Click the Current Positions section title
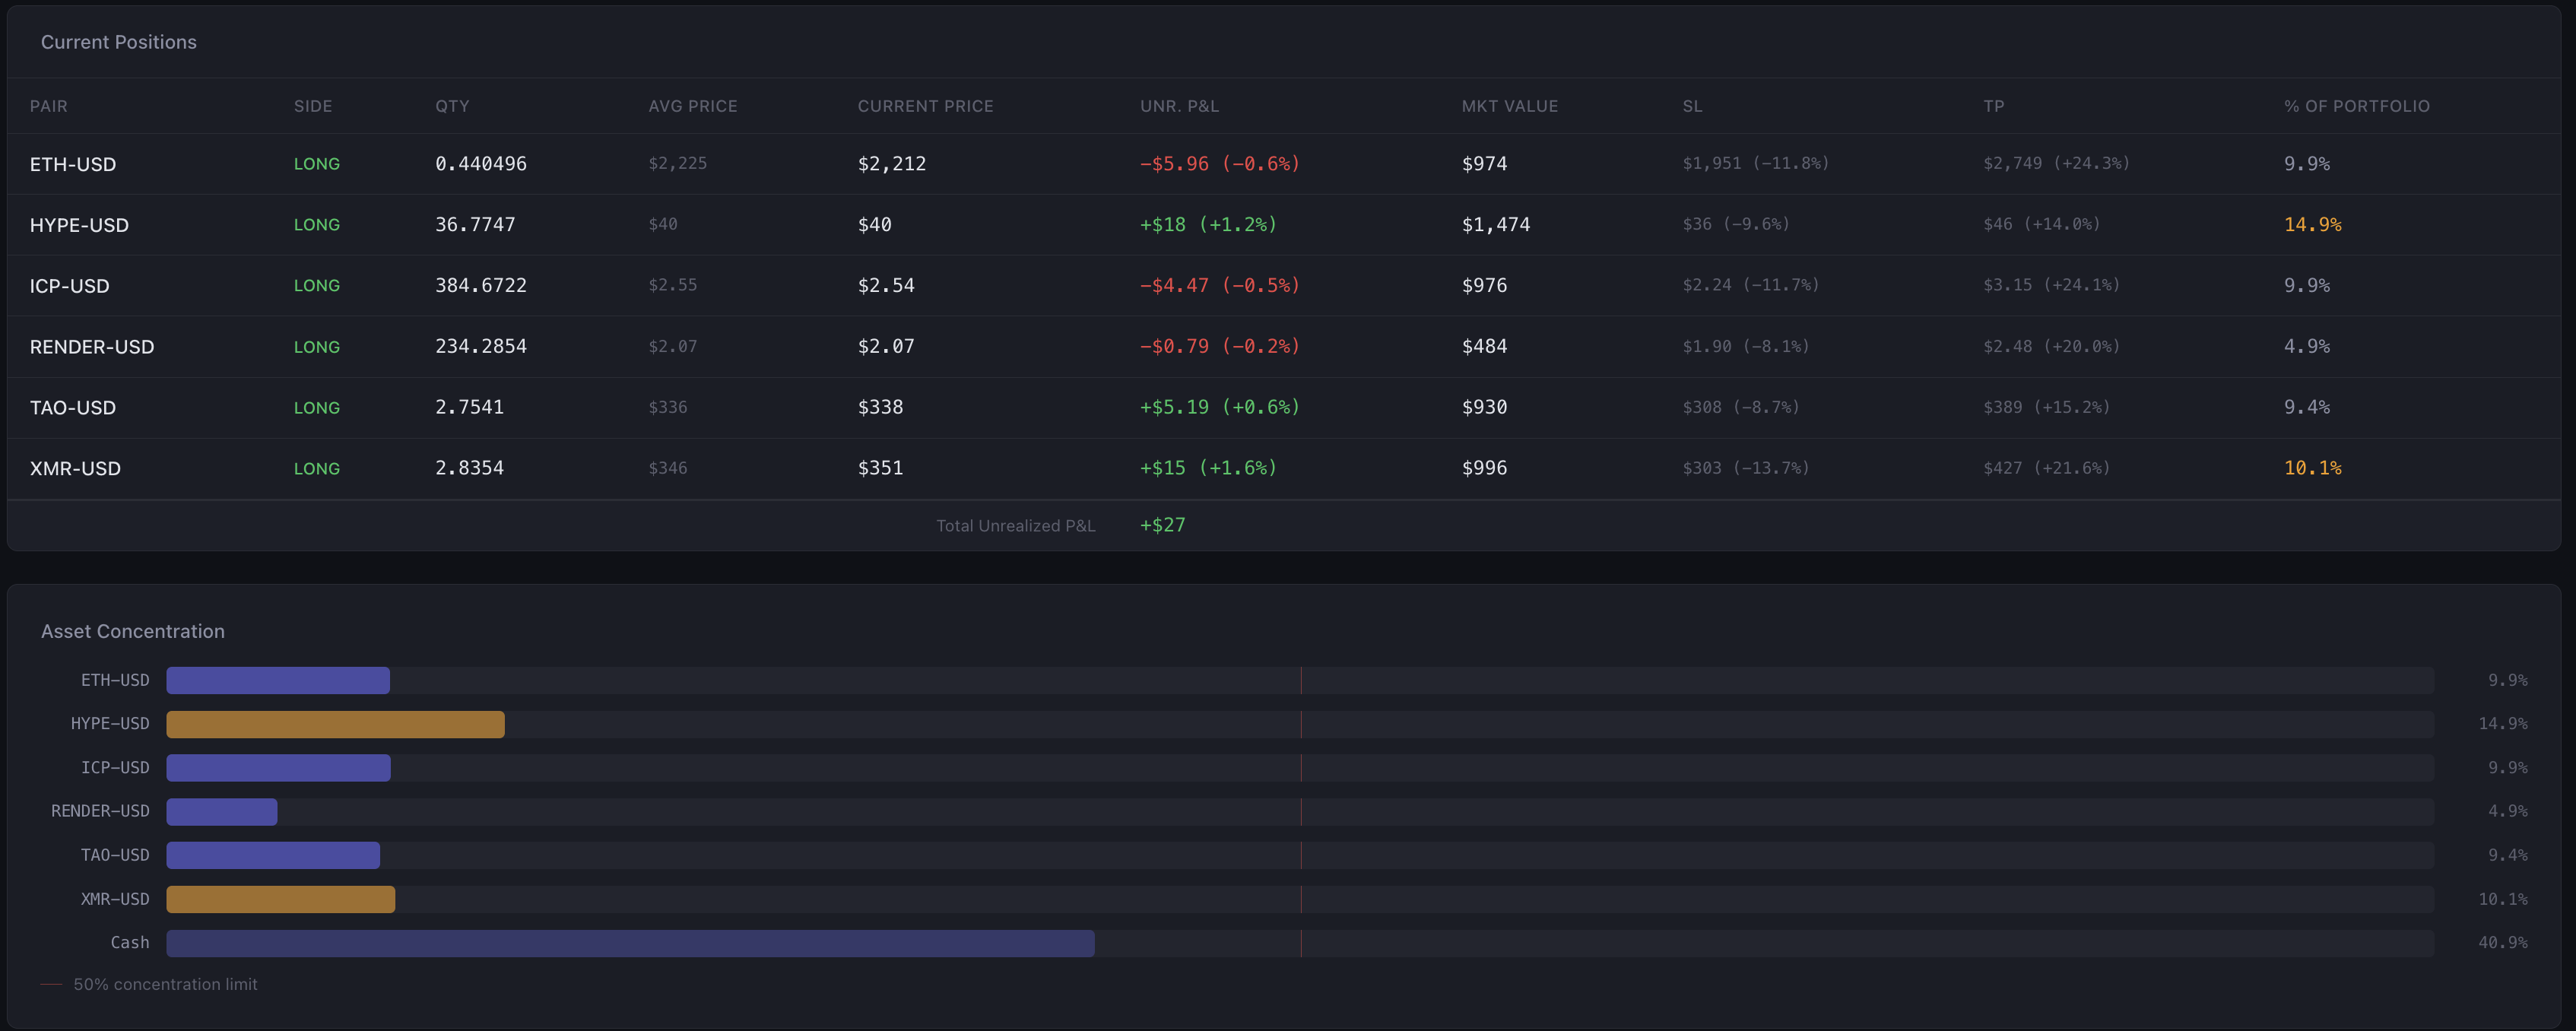 (118, 42)
